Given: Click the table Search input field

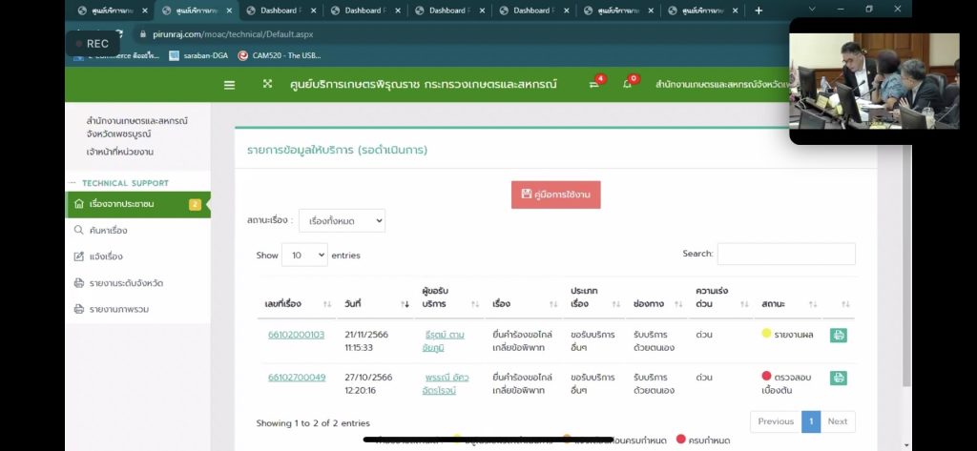Looking at the screenshot, I should [785, 254].
